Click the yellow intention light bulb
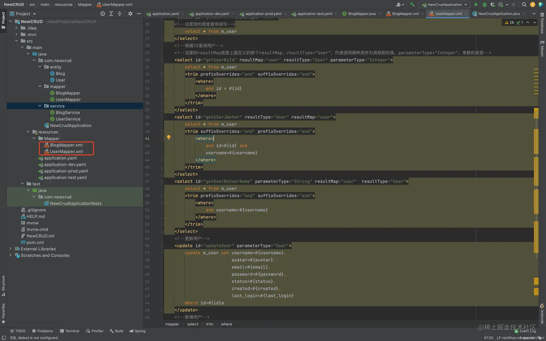 pos(169,137)
